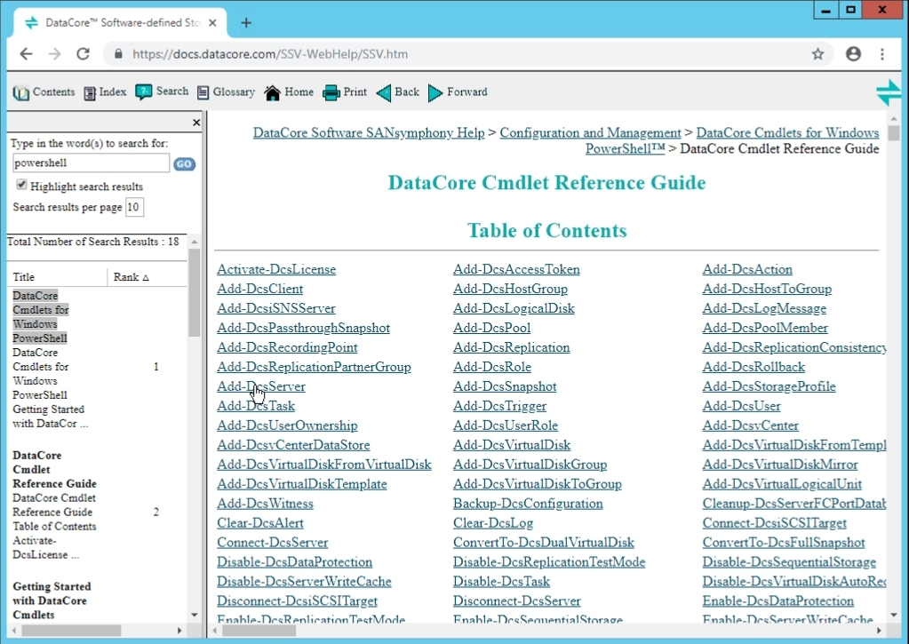
Task: Toggle Highlight search results checkbox
Action: 21,185
